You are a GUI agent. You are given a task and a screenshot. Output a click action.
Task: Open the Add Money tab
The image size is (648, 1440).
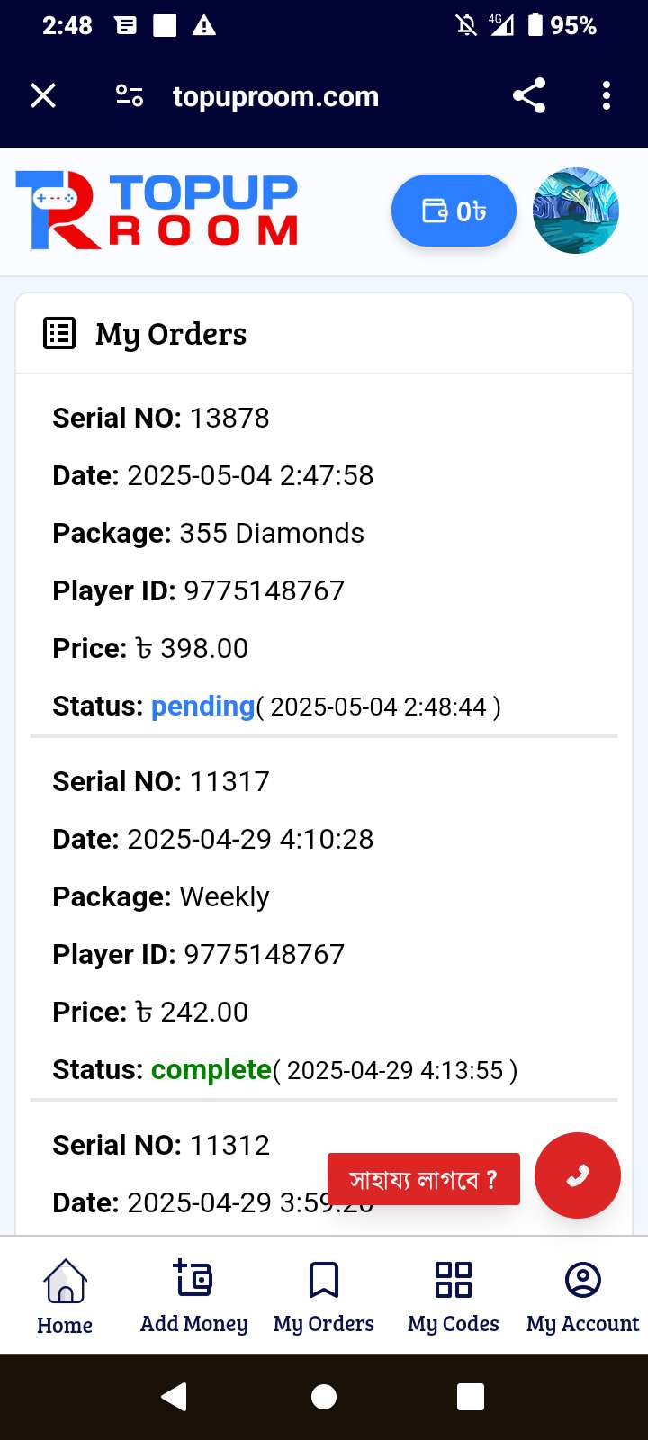193,1296
